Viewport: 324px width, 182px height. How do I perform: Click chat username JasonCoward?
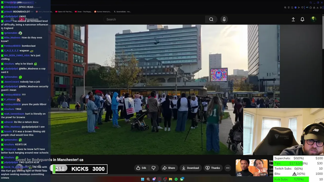pyautogui.click(x=11, y=82)
